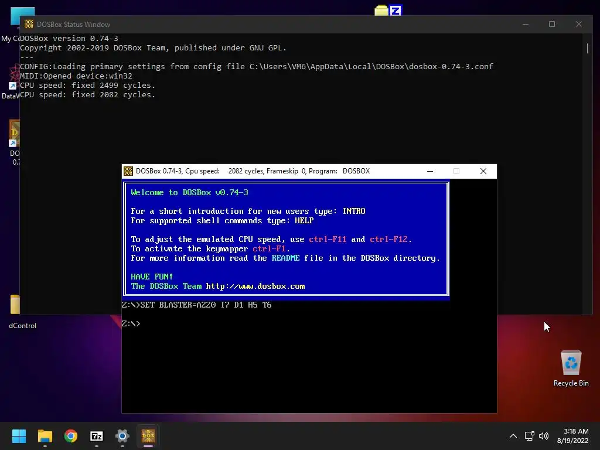Click 'CPU speed: fixed 2082 cycles.' line
The height and width of the screenshot is (450, 600).
[x=88, y=94]
